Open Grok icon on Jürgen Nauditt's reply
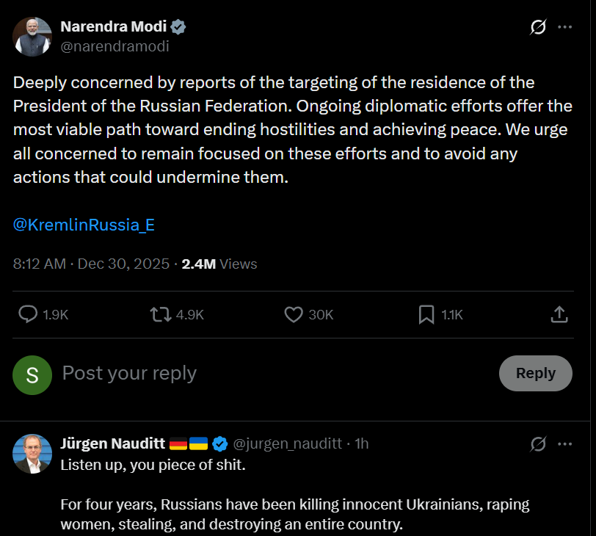The image size is (596, 536). pos(538,443)
